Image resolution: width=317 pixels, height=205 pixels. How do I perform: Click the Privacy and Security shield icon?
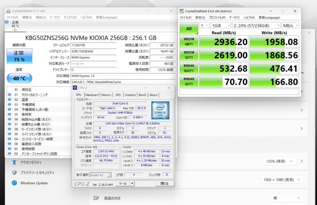14,173
